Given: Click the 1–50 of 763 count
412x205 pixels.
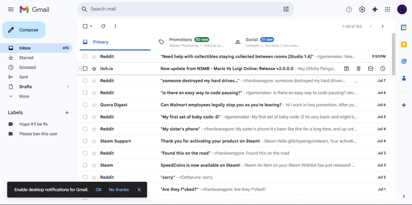Looking at the screenshot, I should (352, 27).
